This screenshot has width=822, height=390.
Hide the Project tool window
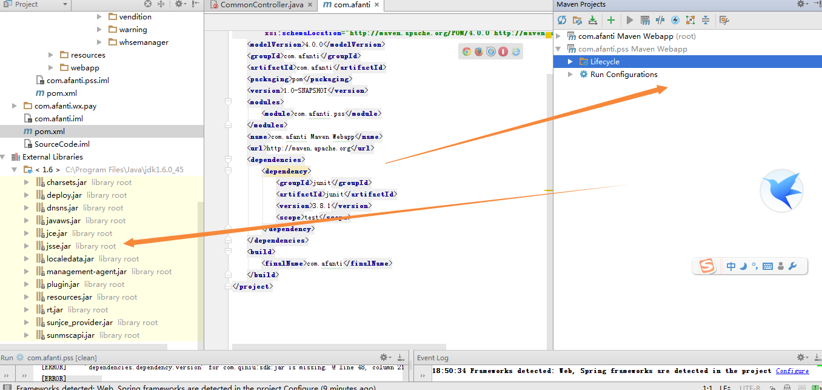tap(196, 4)
